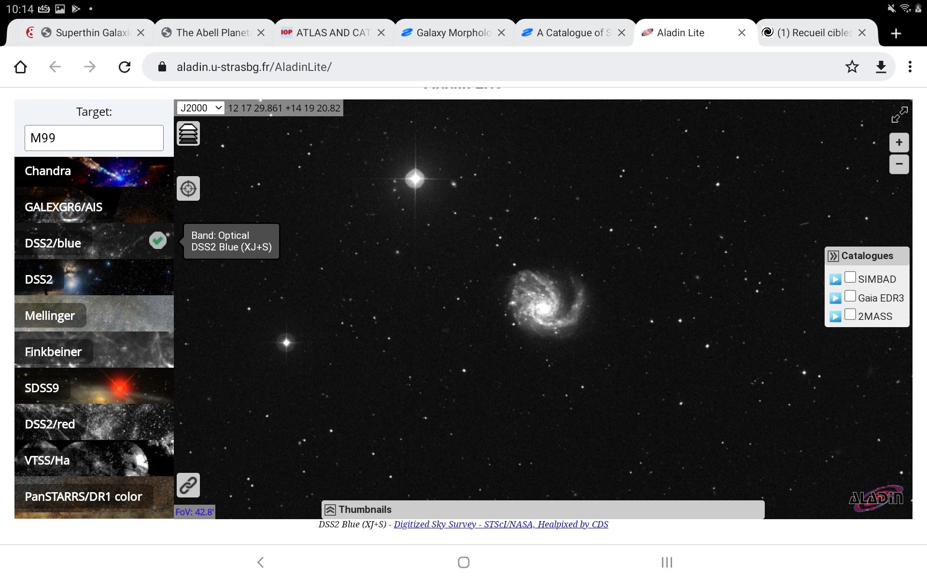The image size is (927, 579).
Task: Click the coordinates readout 12 17 29.861
Action: tap(284, 108)
